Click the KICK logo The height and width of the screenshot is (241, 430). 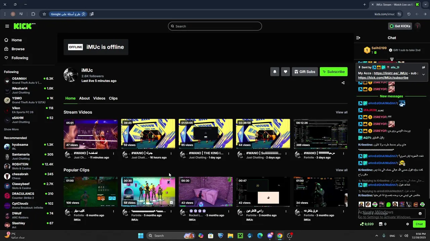coord(24,26)
